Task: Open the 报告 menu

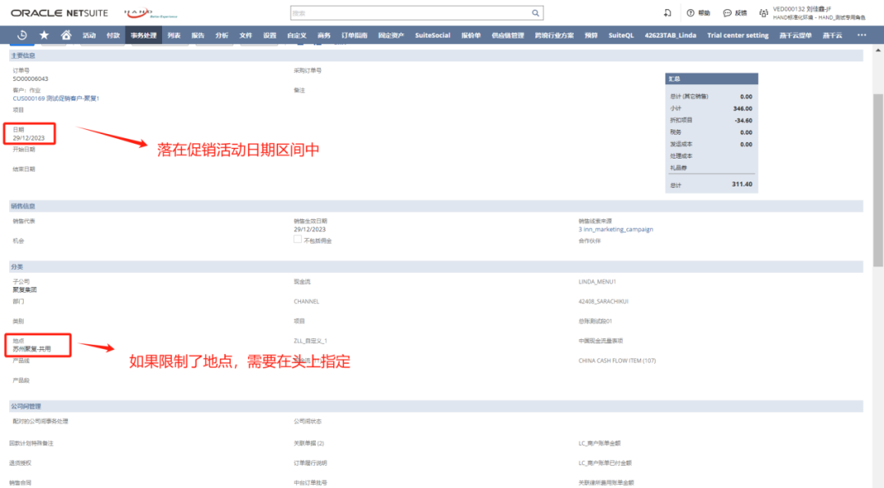Action: pos(197,35)
